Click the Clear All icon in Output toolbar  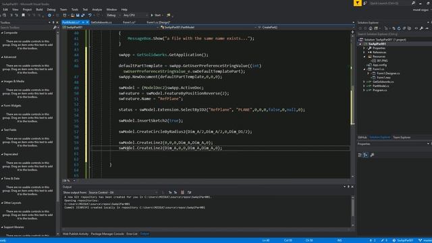pos(182,192)
